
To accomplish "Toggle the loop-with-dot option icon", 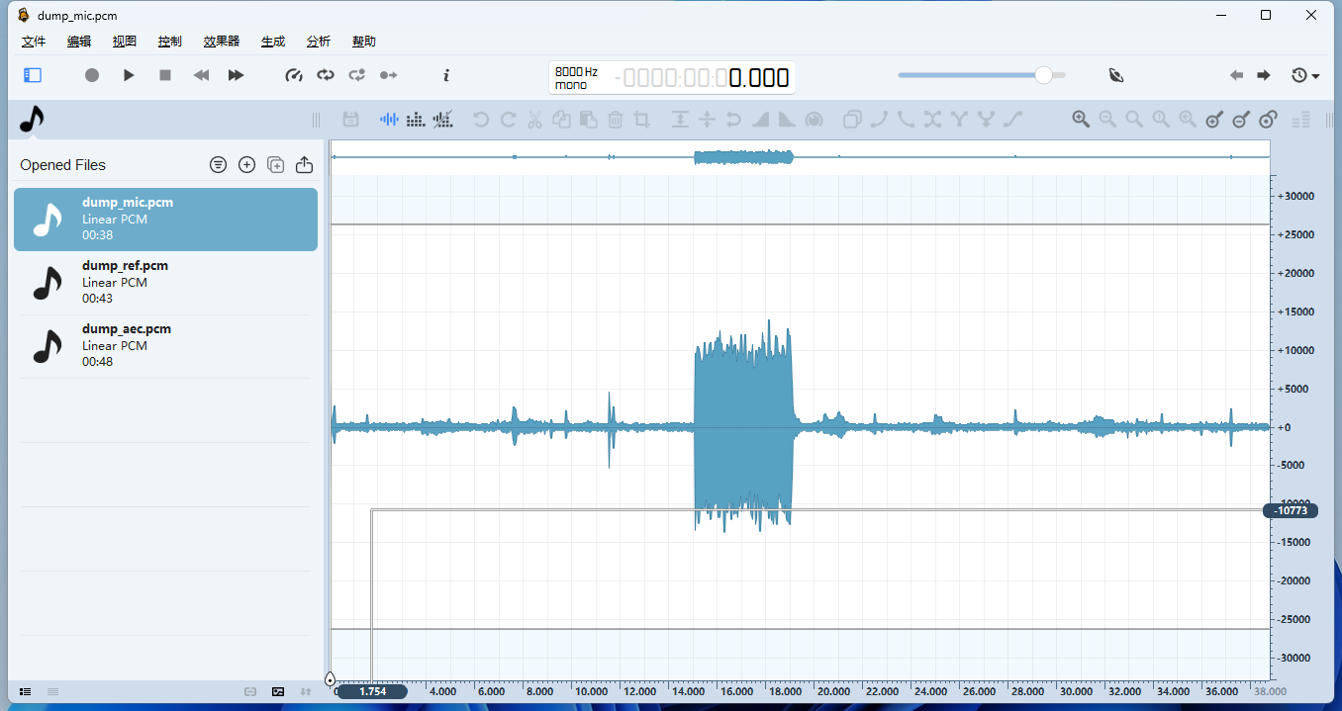I will click(357, 75).
